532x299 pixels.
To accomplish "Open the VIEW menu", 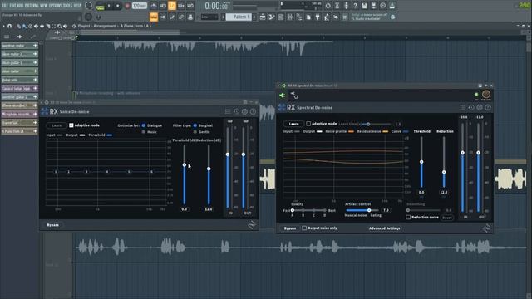I will click(x=44, y=6).
